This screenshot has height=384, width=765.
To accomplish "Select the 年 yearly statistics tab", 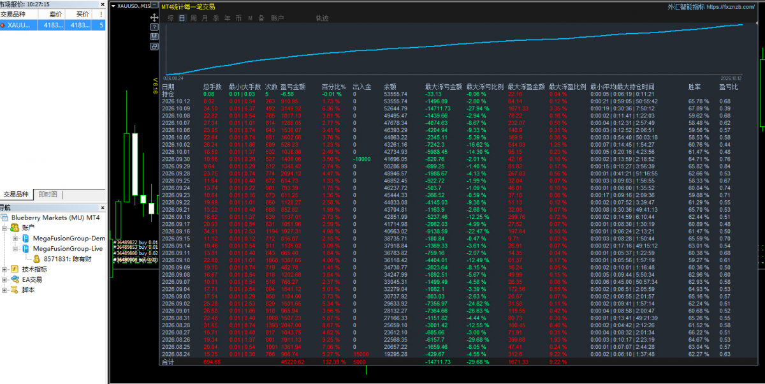I will coord(228,18).
